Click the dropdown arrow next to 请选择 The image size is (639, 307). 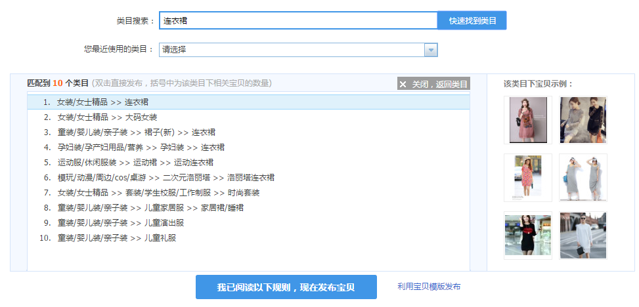click(431, 50)
